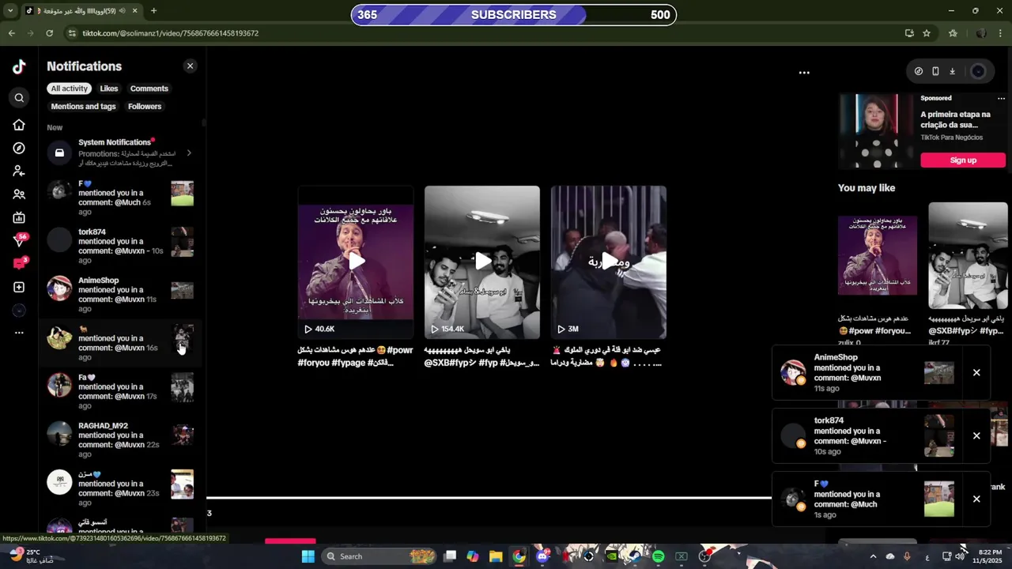Reload the page in browser
This screenshot has width=1012, height=569.
coord(49,33)
